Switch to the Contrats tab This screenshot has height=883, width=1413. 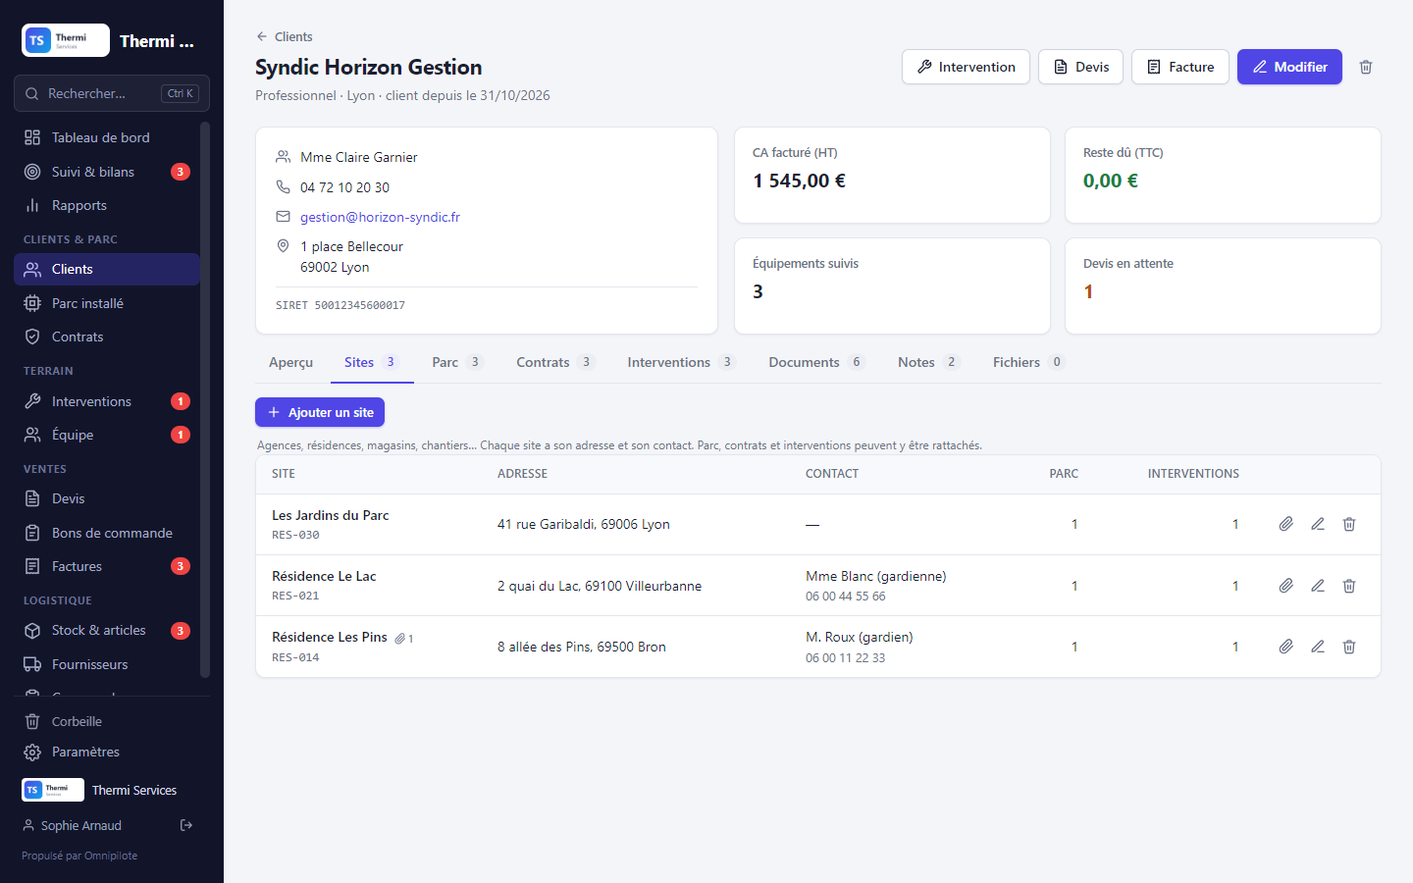(x=555, y=362)
